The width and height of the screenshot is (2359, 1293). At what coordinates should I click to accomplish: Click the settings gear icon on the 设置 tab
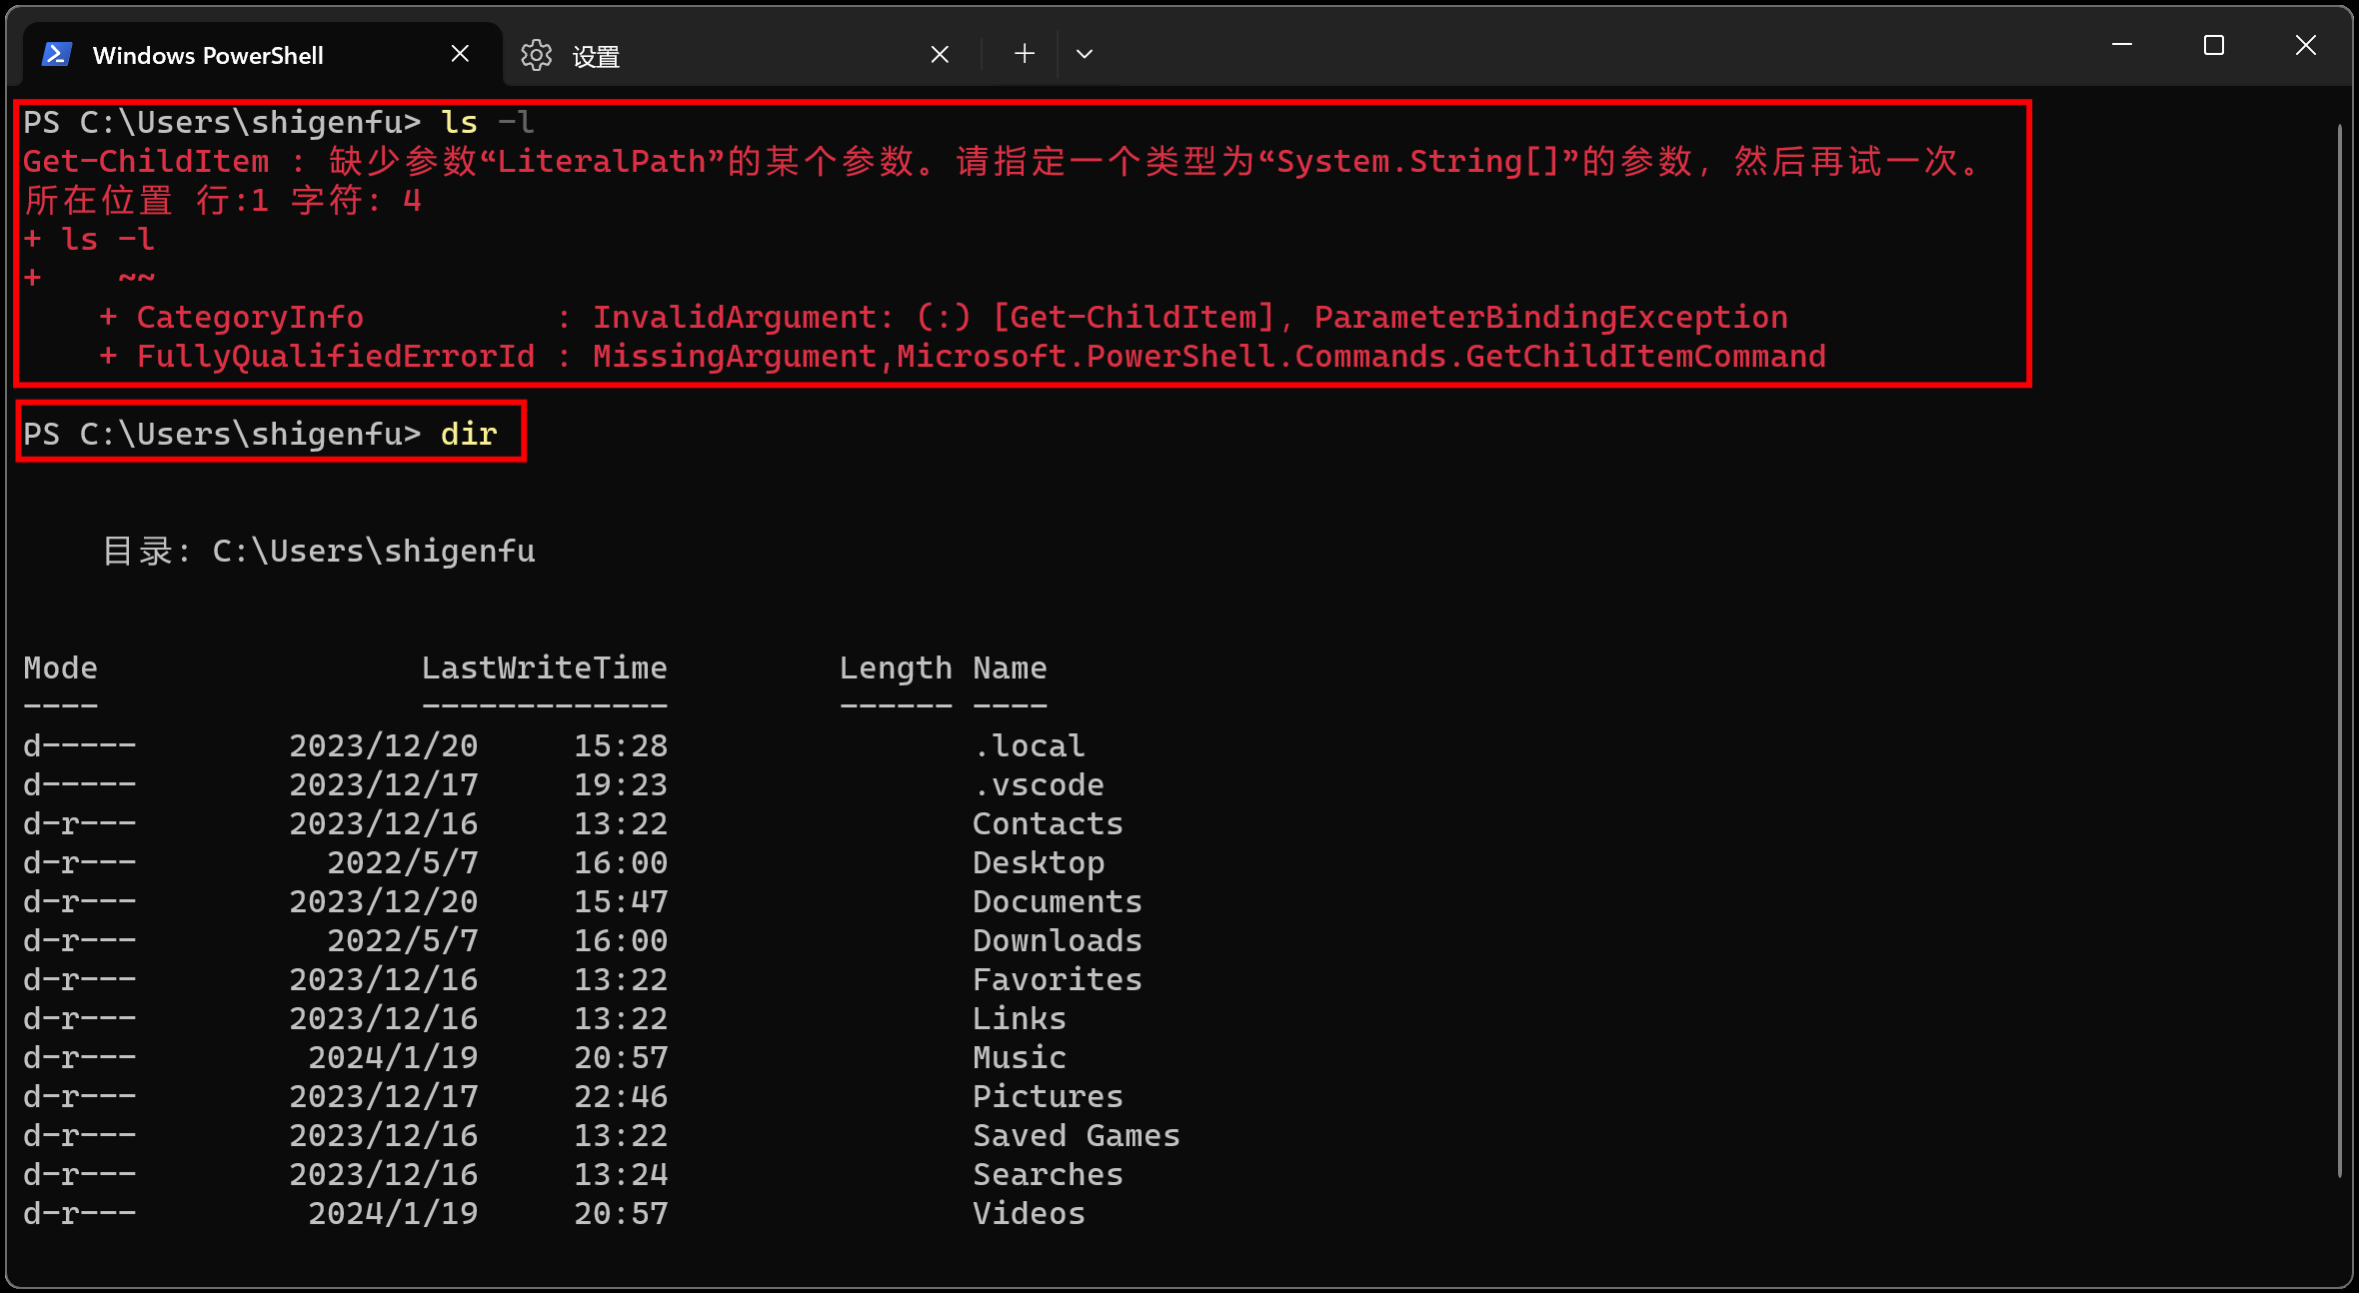coord(537,55)
